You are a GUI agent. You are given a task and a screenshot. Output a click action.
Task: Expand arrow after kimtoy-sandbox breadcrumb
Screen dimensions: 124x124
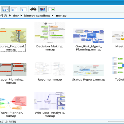click(x=52, y=15)
